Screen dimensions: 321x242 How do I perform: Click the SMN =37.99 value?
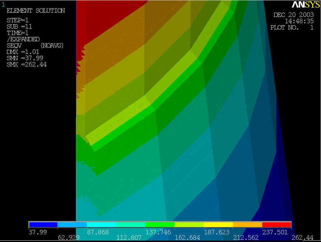click(x=25, y=58)
